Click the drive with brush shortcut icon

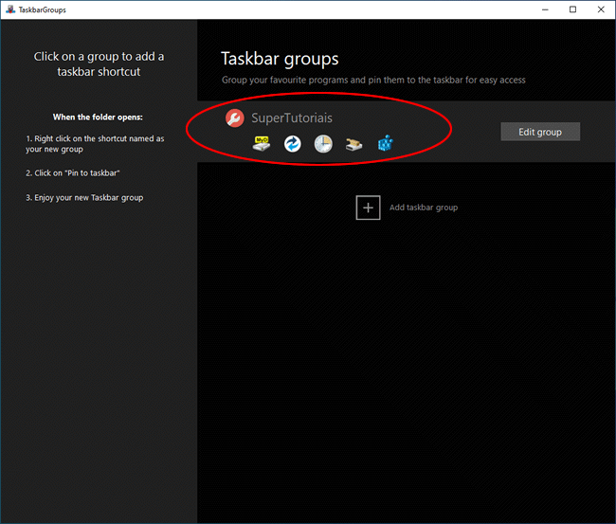[x=353, y=144]
